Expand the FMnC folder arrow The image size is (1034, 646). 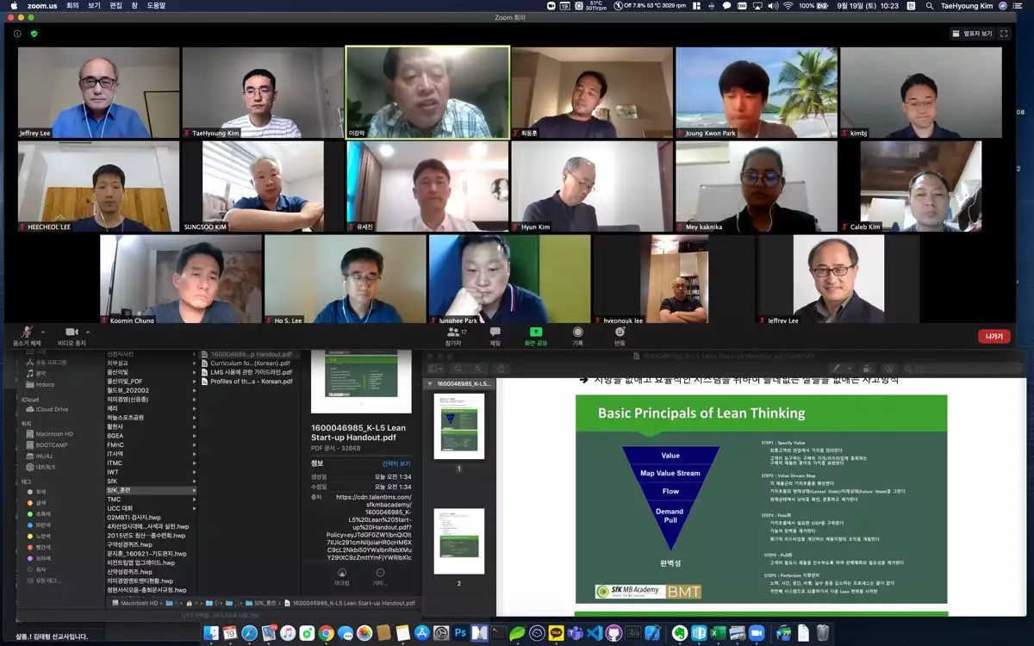pos(194,444)
